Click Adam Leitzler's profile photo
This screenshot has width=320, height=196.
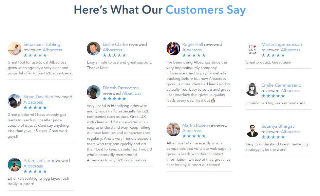(x=15, y=165)
